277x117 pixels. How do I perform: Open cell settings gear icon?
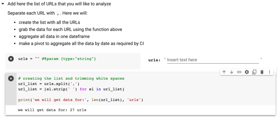pyautogui.click(x=247, y=72)
